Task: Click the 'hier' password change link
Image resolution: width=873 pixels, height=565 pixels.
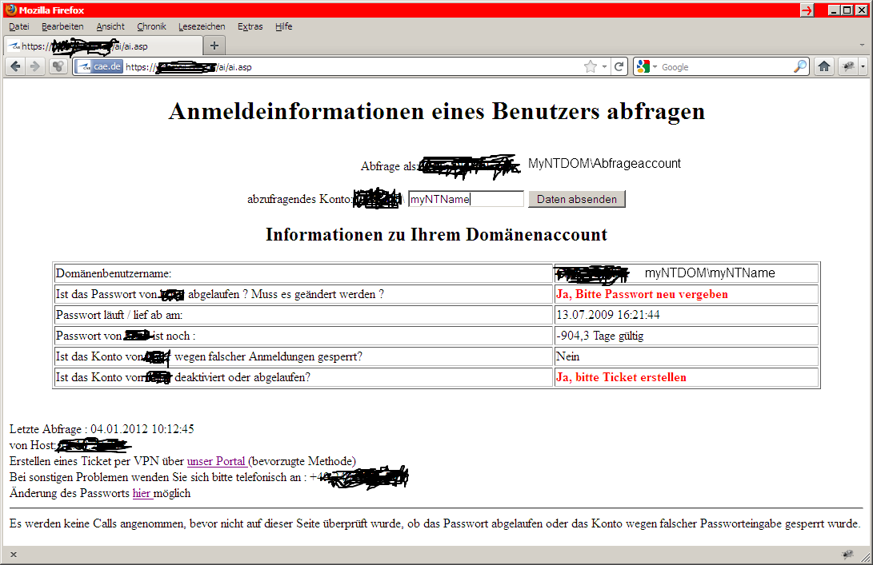Action: [x=142, y=493]
